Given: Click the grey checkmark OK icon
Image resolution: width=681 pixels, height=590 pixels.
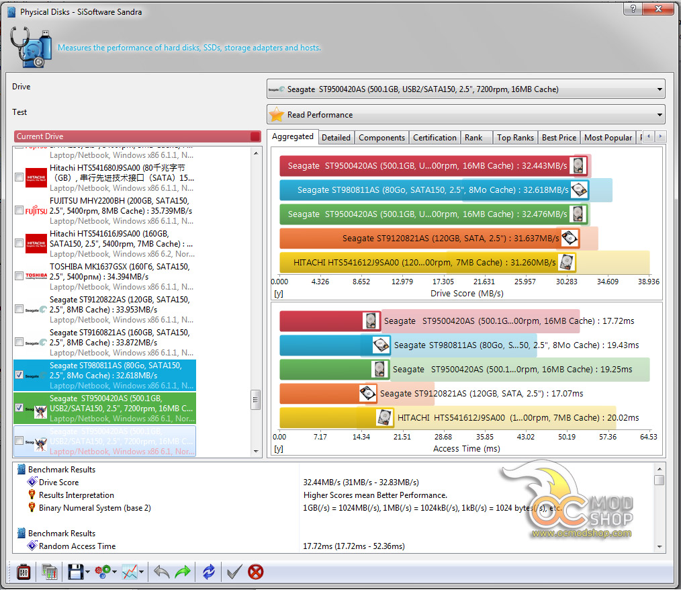Looking at the screenshot, I should [x=234, y=572].
